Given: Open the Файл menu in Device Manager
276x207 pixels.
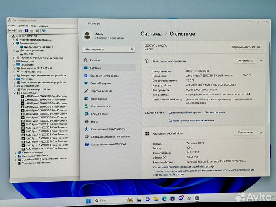Looking at the screenshot, I should [x=11, y=26].
